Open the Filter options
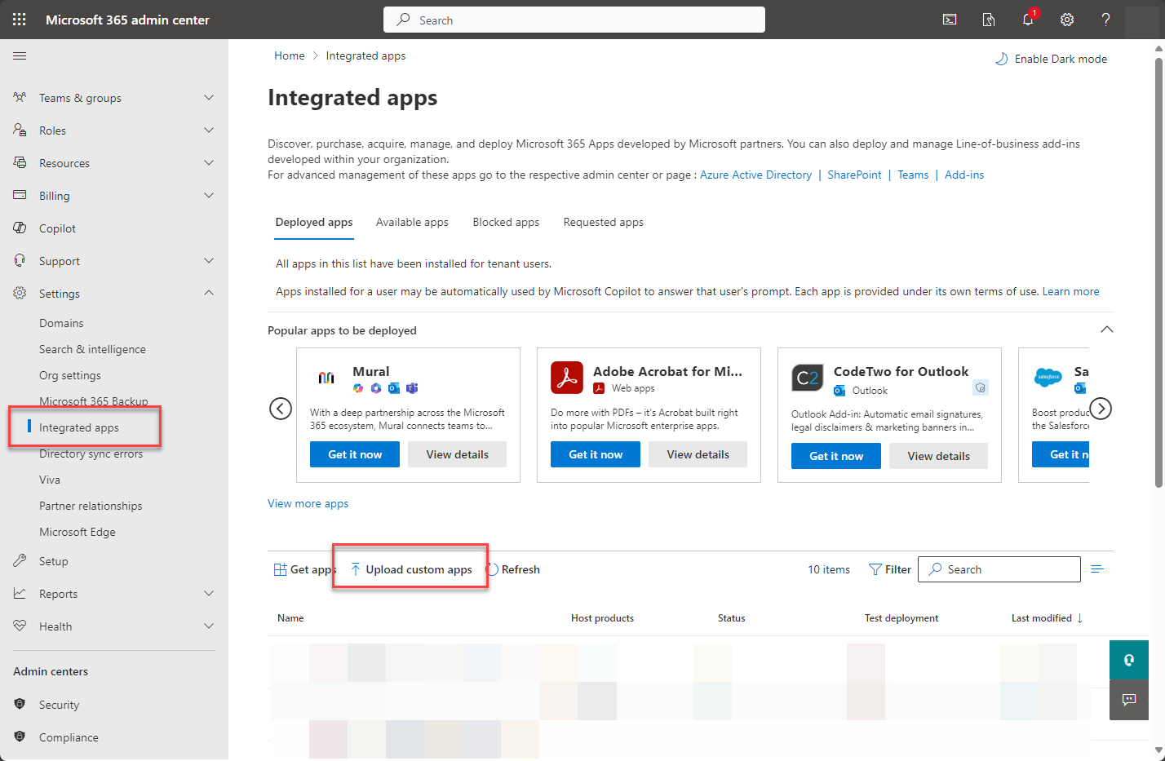This screenshot has width=1165, height=761. [890, 569]
